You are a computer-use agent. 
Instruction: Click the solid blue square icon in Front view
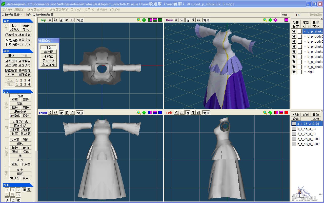[160, 113]
